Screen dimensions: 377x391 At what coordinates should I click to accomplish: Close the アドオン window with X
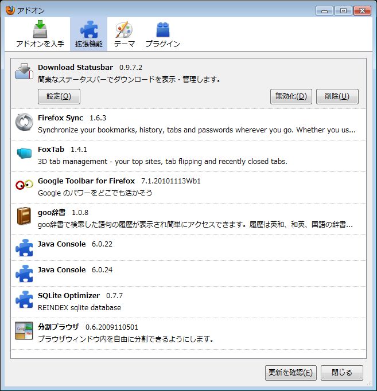click(x=362, y=11)
